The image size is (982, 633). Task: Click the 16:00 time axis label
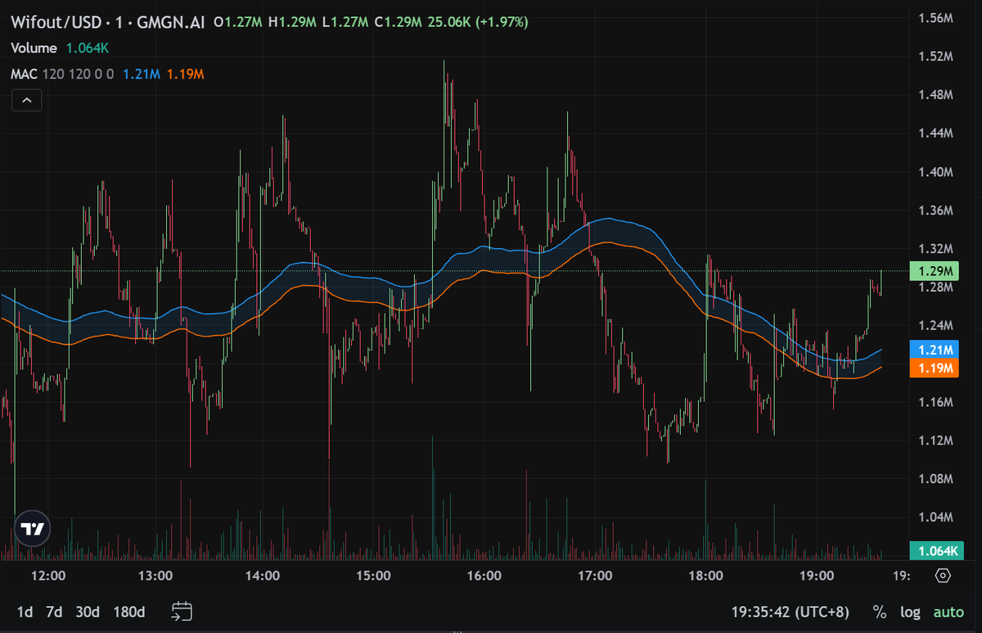[x=484, y=576]
